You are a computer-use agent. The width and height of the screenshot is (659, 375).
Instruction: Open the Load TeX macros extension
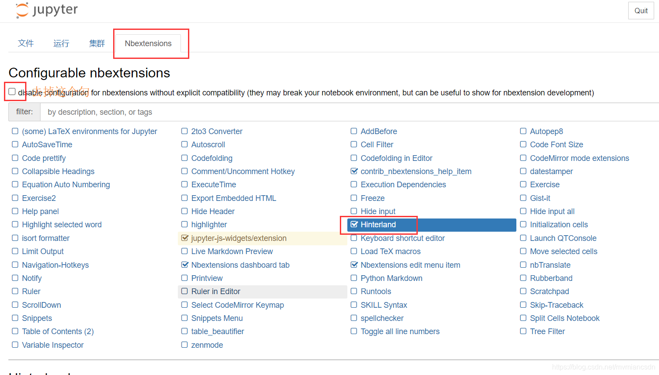coord(390,251)
